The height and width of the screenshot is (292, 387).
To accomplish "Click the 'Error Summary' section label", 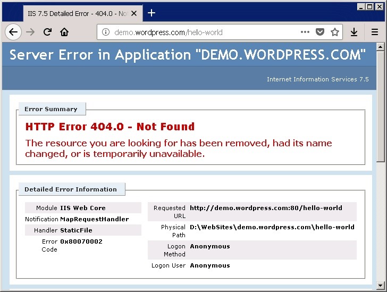I will (51, 109).
